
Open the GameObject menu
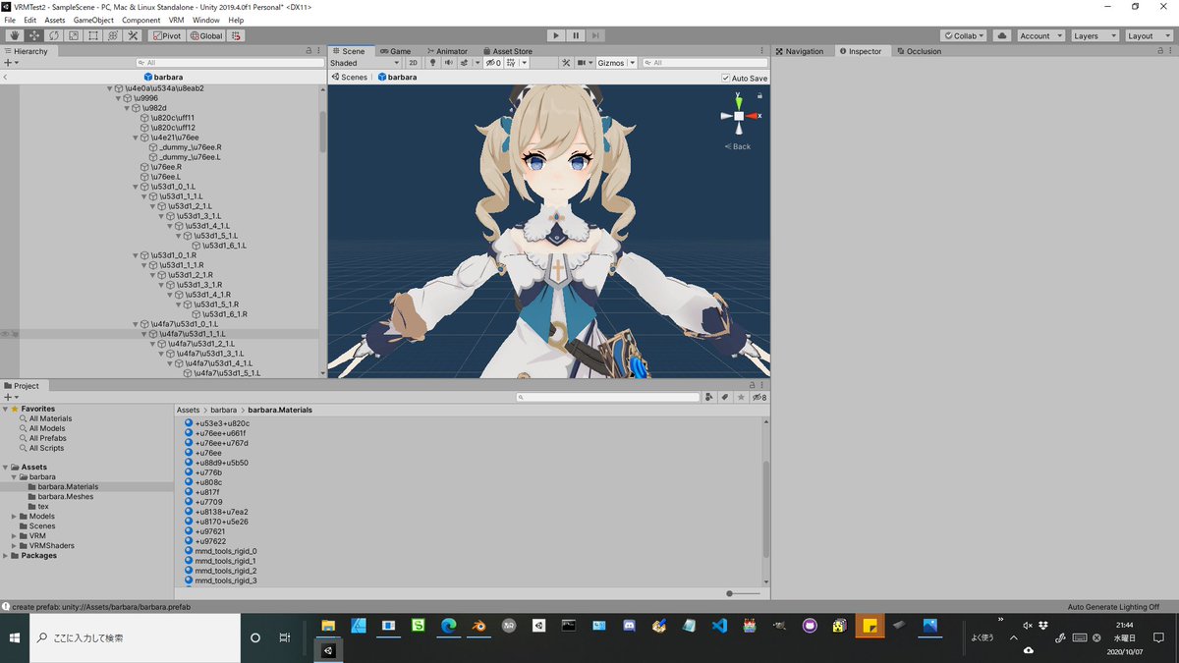click(93, 20)
